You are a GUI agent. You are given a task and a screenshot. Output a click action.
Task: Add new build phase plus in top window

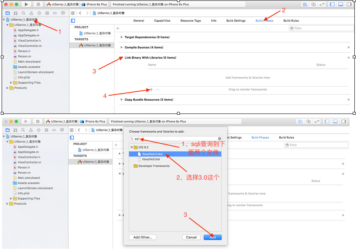(118, 28)
